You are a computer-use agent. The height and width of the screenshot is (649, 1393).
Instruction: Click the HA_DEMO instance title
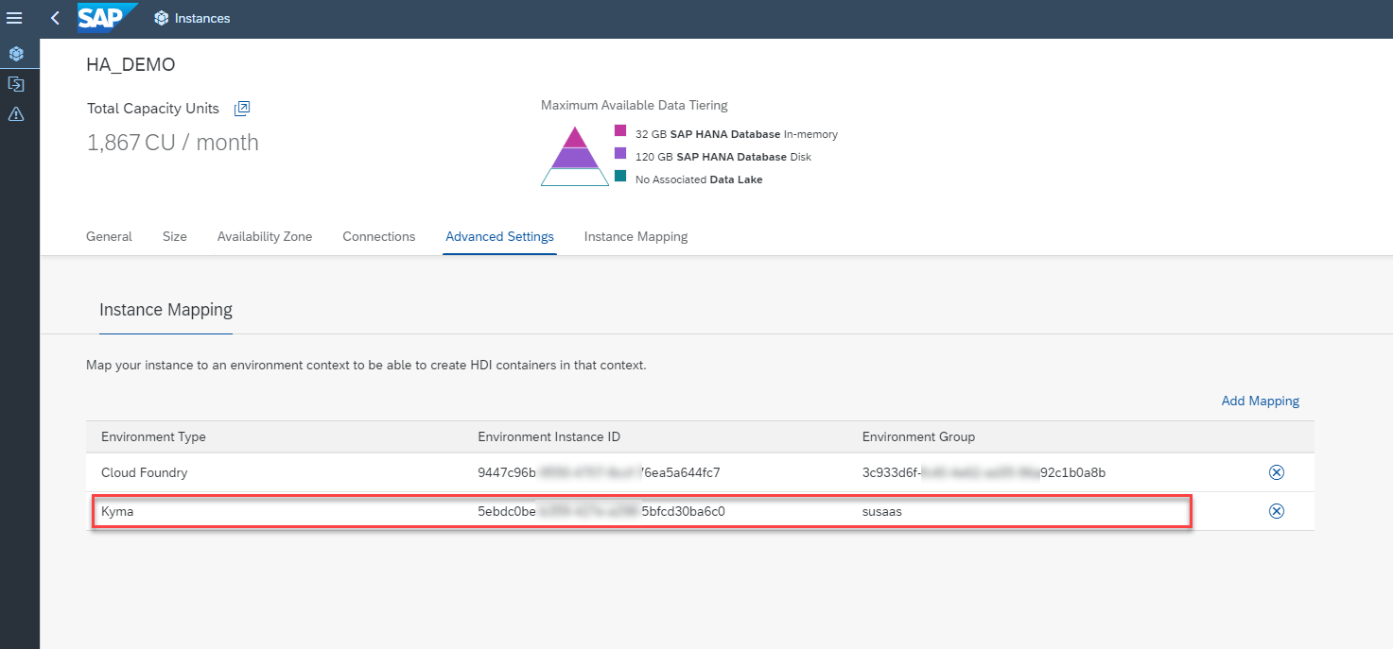(131, 65)
